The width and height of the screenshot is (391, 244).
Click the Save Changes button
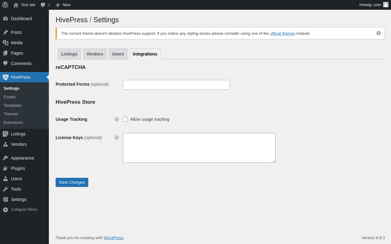72,182
